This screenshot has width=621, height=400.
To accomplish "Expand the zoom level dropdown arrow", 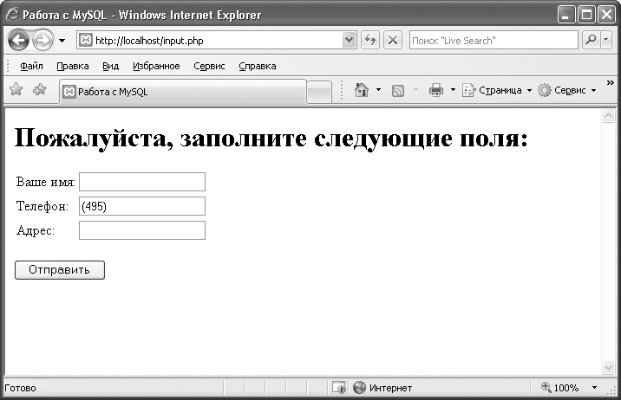I will [x=594, y=387].
